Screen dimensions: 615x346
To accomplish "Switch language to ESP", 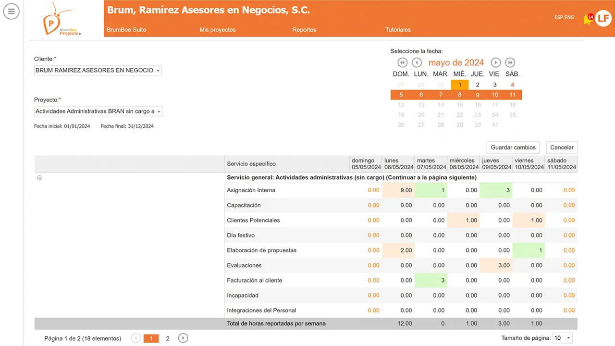I will tap(559, 17).
